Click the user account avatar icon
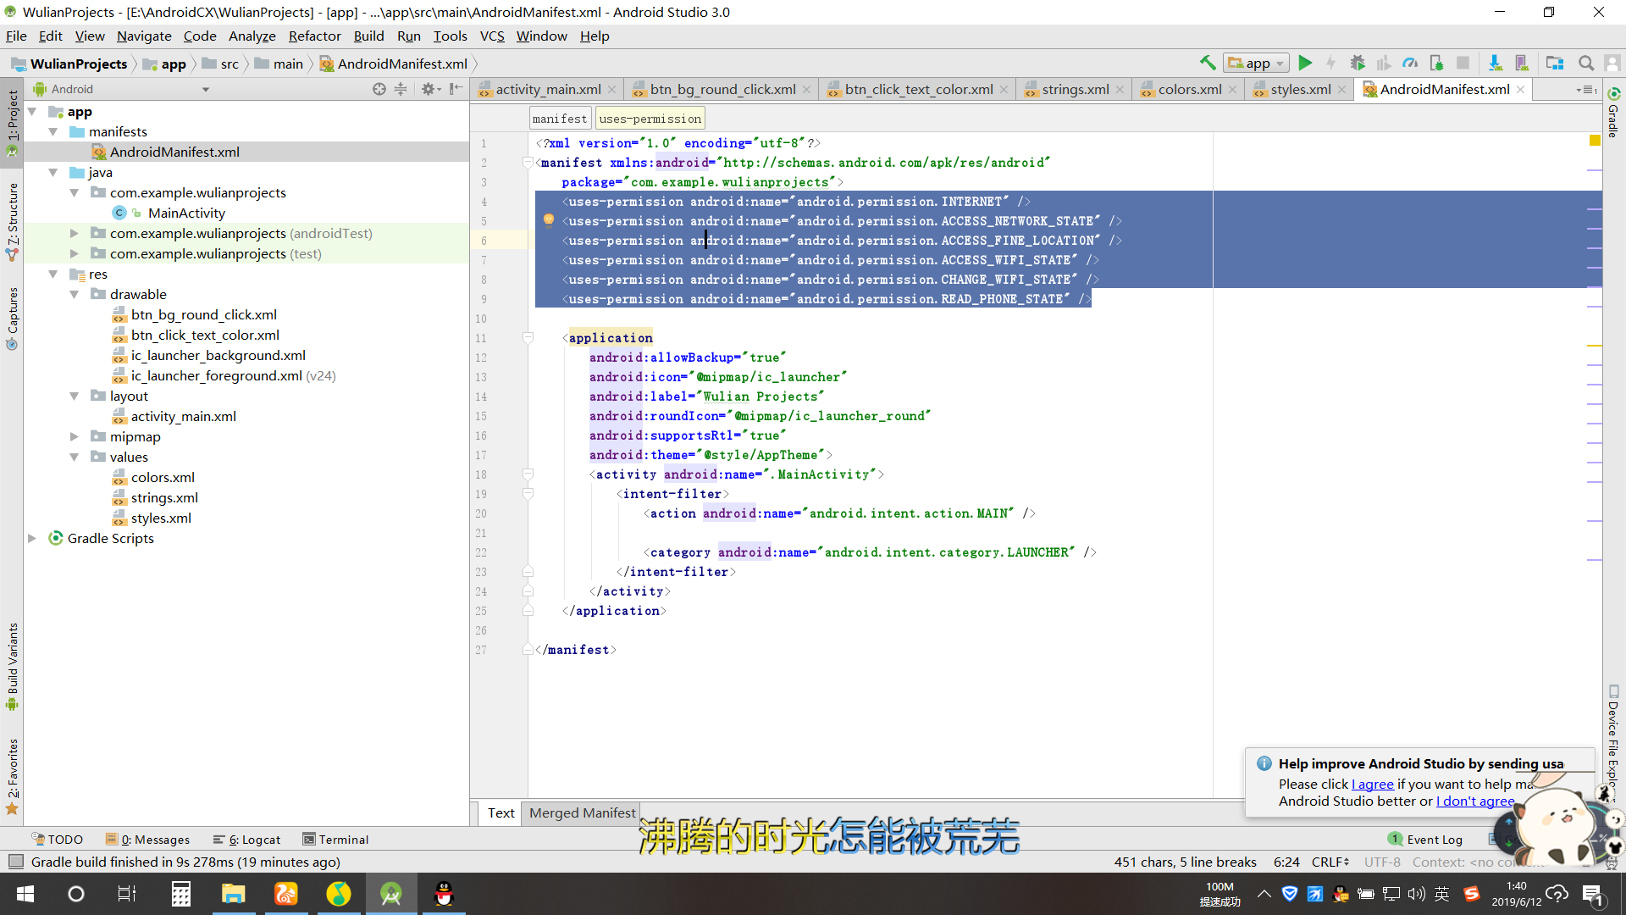 point(1612,63)
